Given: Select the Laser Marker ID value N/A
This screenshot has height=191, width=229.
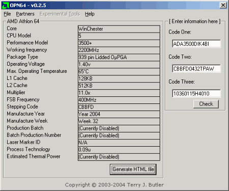Looking at the screenshot, I should [119, 143].
